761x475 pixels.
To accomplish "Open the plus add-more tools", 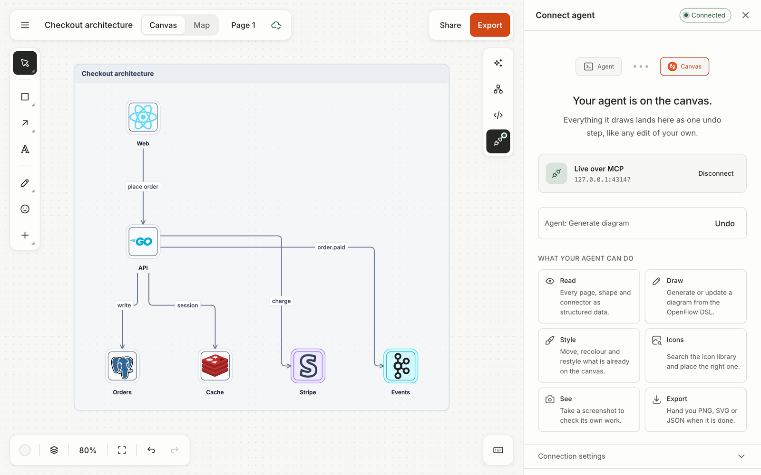I will click(25, 235).
